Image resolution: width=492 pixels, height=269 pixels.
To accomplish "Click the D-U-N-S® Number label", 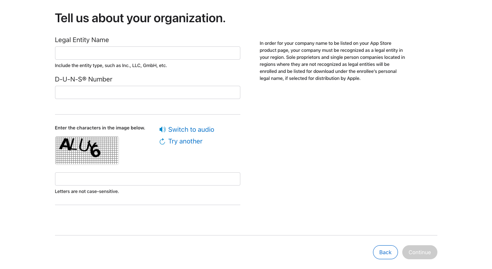I will pyautogui.click(x=83, y=79).
